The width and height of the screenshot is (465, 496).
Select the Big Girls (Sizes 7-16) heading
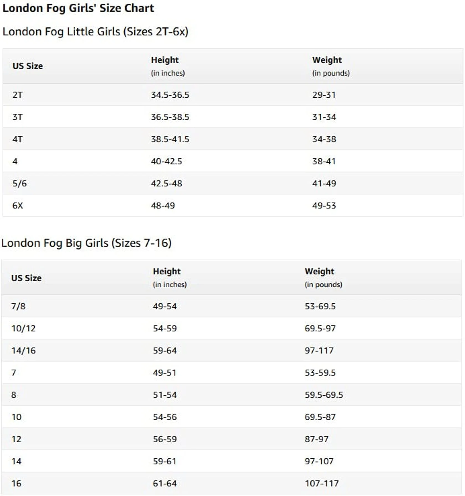coord(86,243)
